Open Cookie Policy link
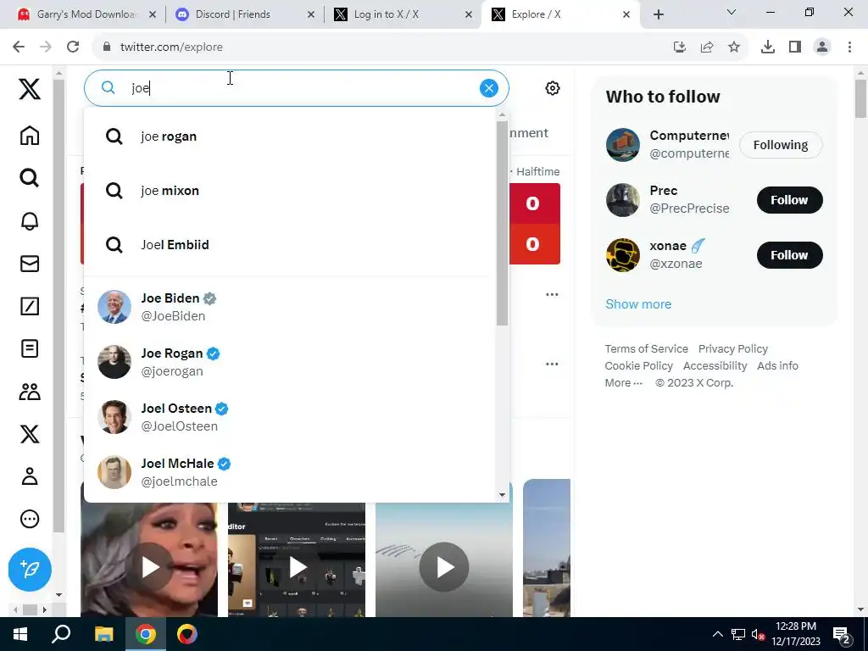The width and height of the screenshot is (868, 651). [639, 365]
